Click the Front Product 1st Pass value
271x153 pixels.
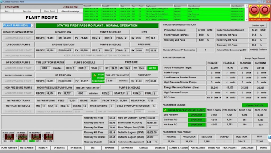coord(205,35)
